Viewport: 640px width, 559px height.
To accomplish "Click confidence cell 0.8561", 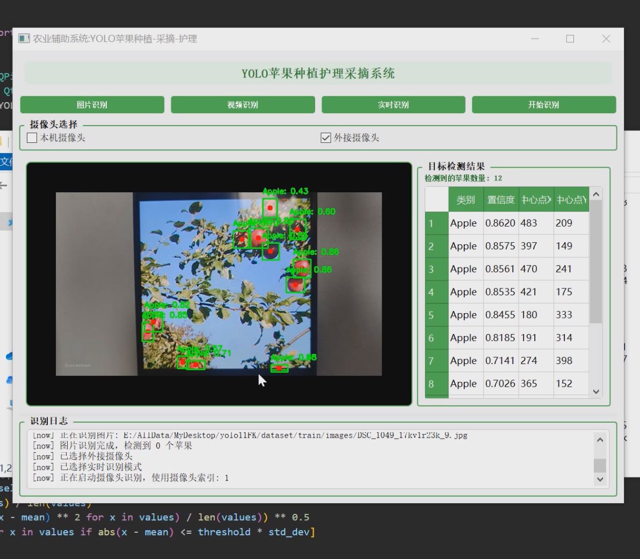I will click(x=501, y=269).
